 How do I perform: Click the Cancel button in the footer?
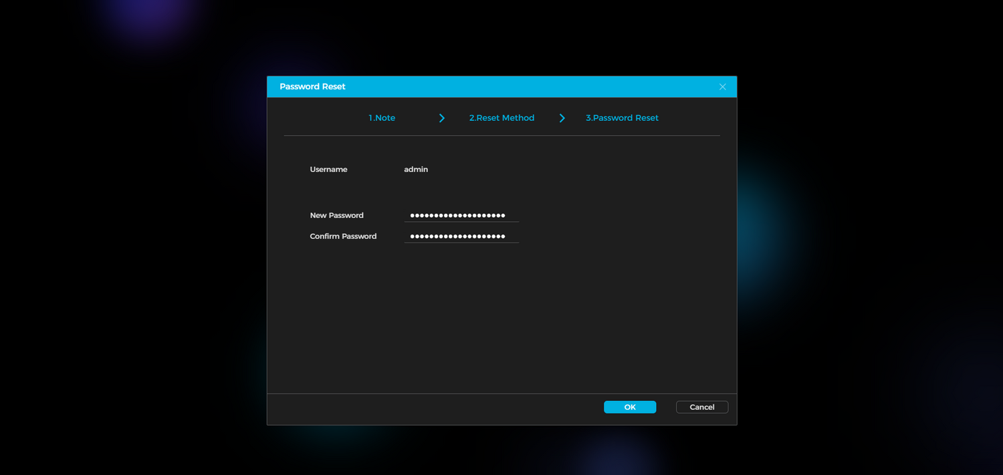point(702,407)
